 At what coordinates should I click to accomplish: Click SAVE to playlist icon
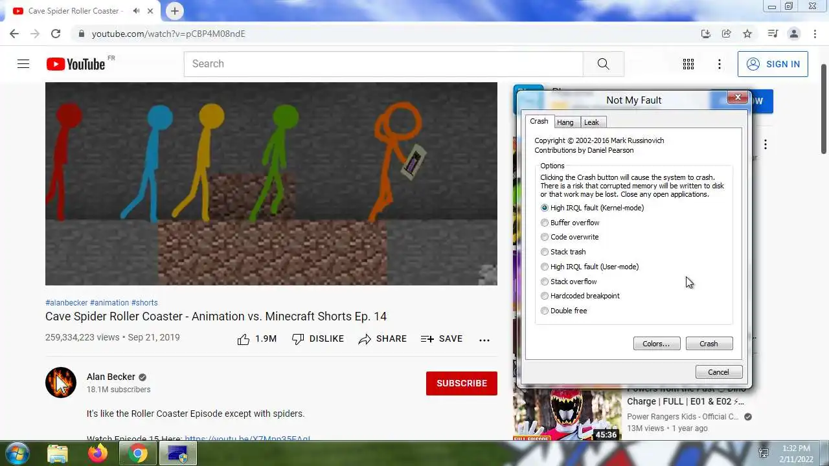442,338
